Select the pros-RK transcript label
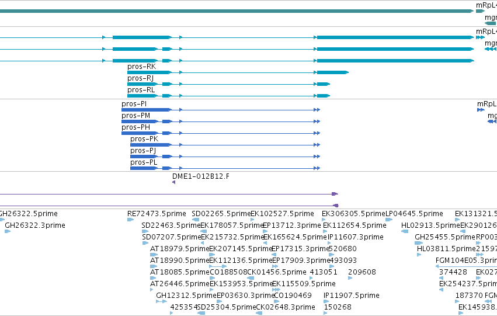Image resolution: width=497 pixels, height=316 pixels. [142, 67]
